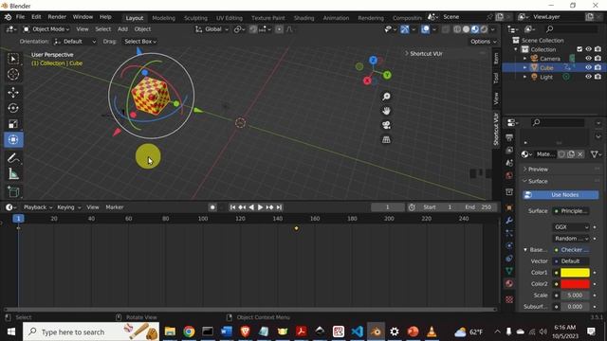607x341 pixels.
Task: Switch to the Modeling workspace tab
Action: pos(163,18)
